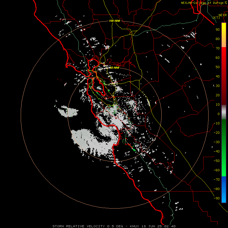Viewport: 228px width, 228px height.
Task: Click the "-60" scale value
Action: coord(217,170)
